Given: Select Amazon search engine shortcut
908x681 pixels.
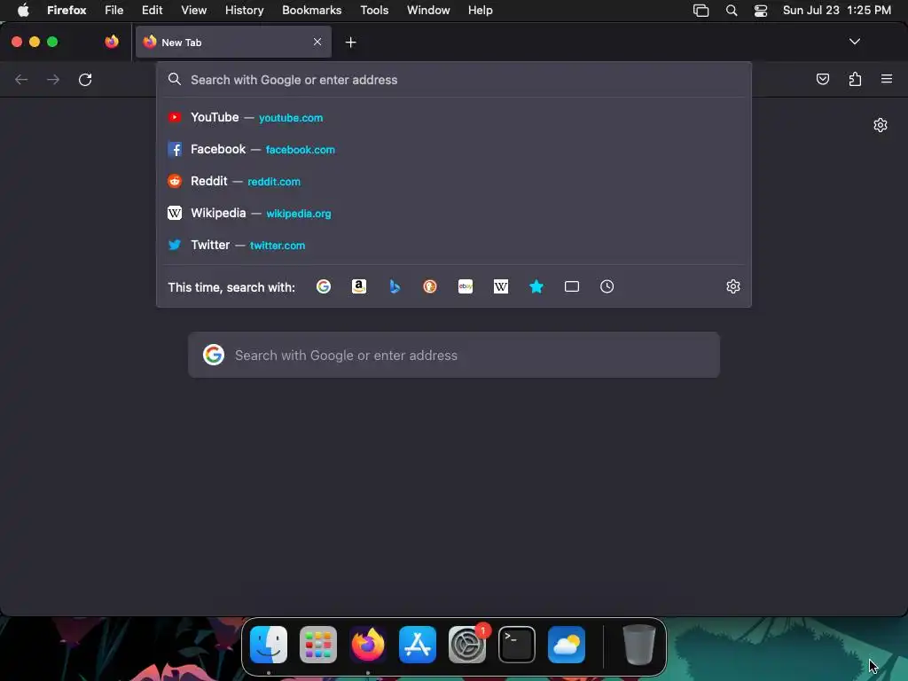Looking at the screenshot, I should [359, 286].
